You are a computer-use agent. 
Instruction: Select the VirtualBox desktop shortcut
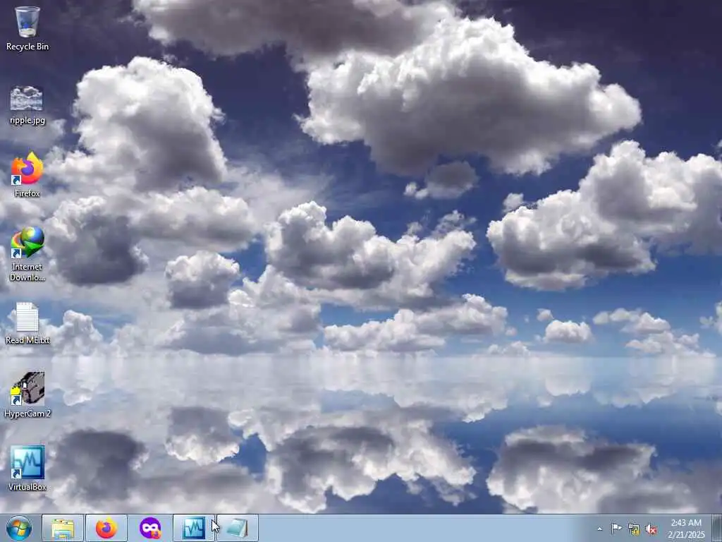[27, 469]
